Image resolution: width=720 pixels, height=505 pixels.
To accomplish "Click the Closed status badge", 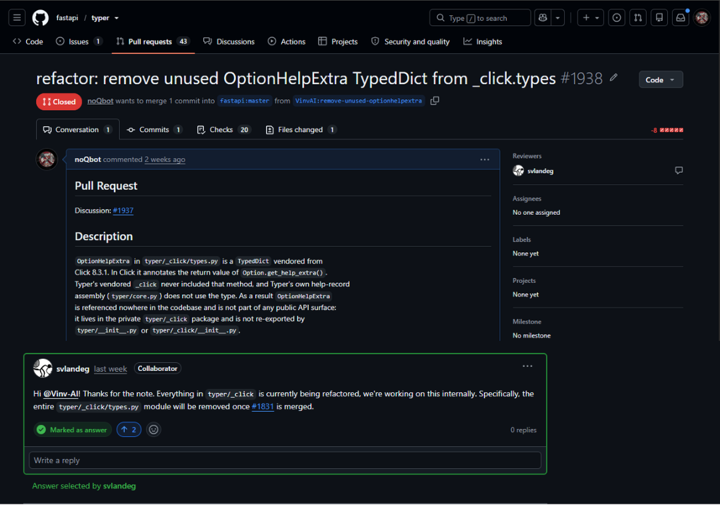I will click(59, 101).
